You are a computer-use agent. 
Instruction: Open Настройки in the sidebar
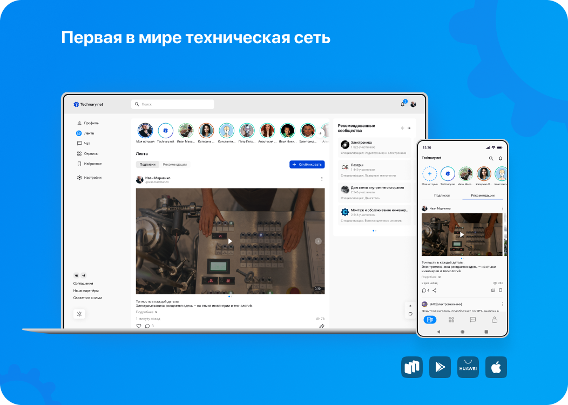pos(89,178)
